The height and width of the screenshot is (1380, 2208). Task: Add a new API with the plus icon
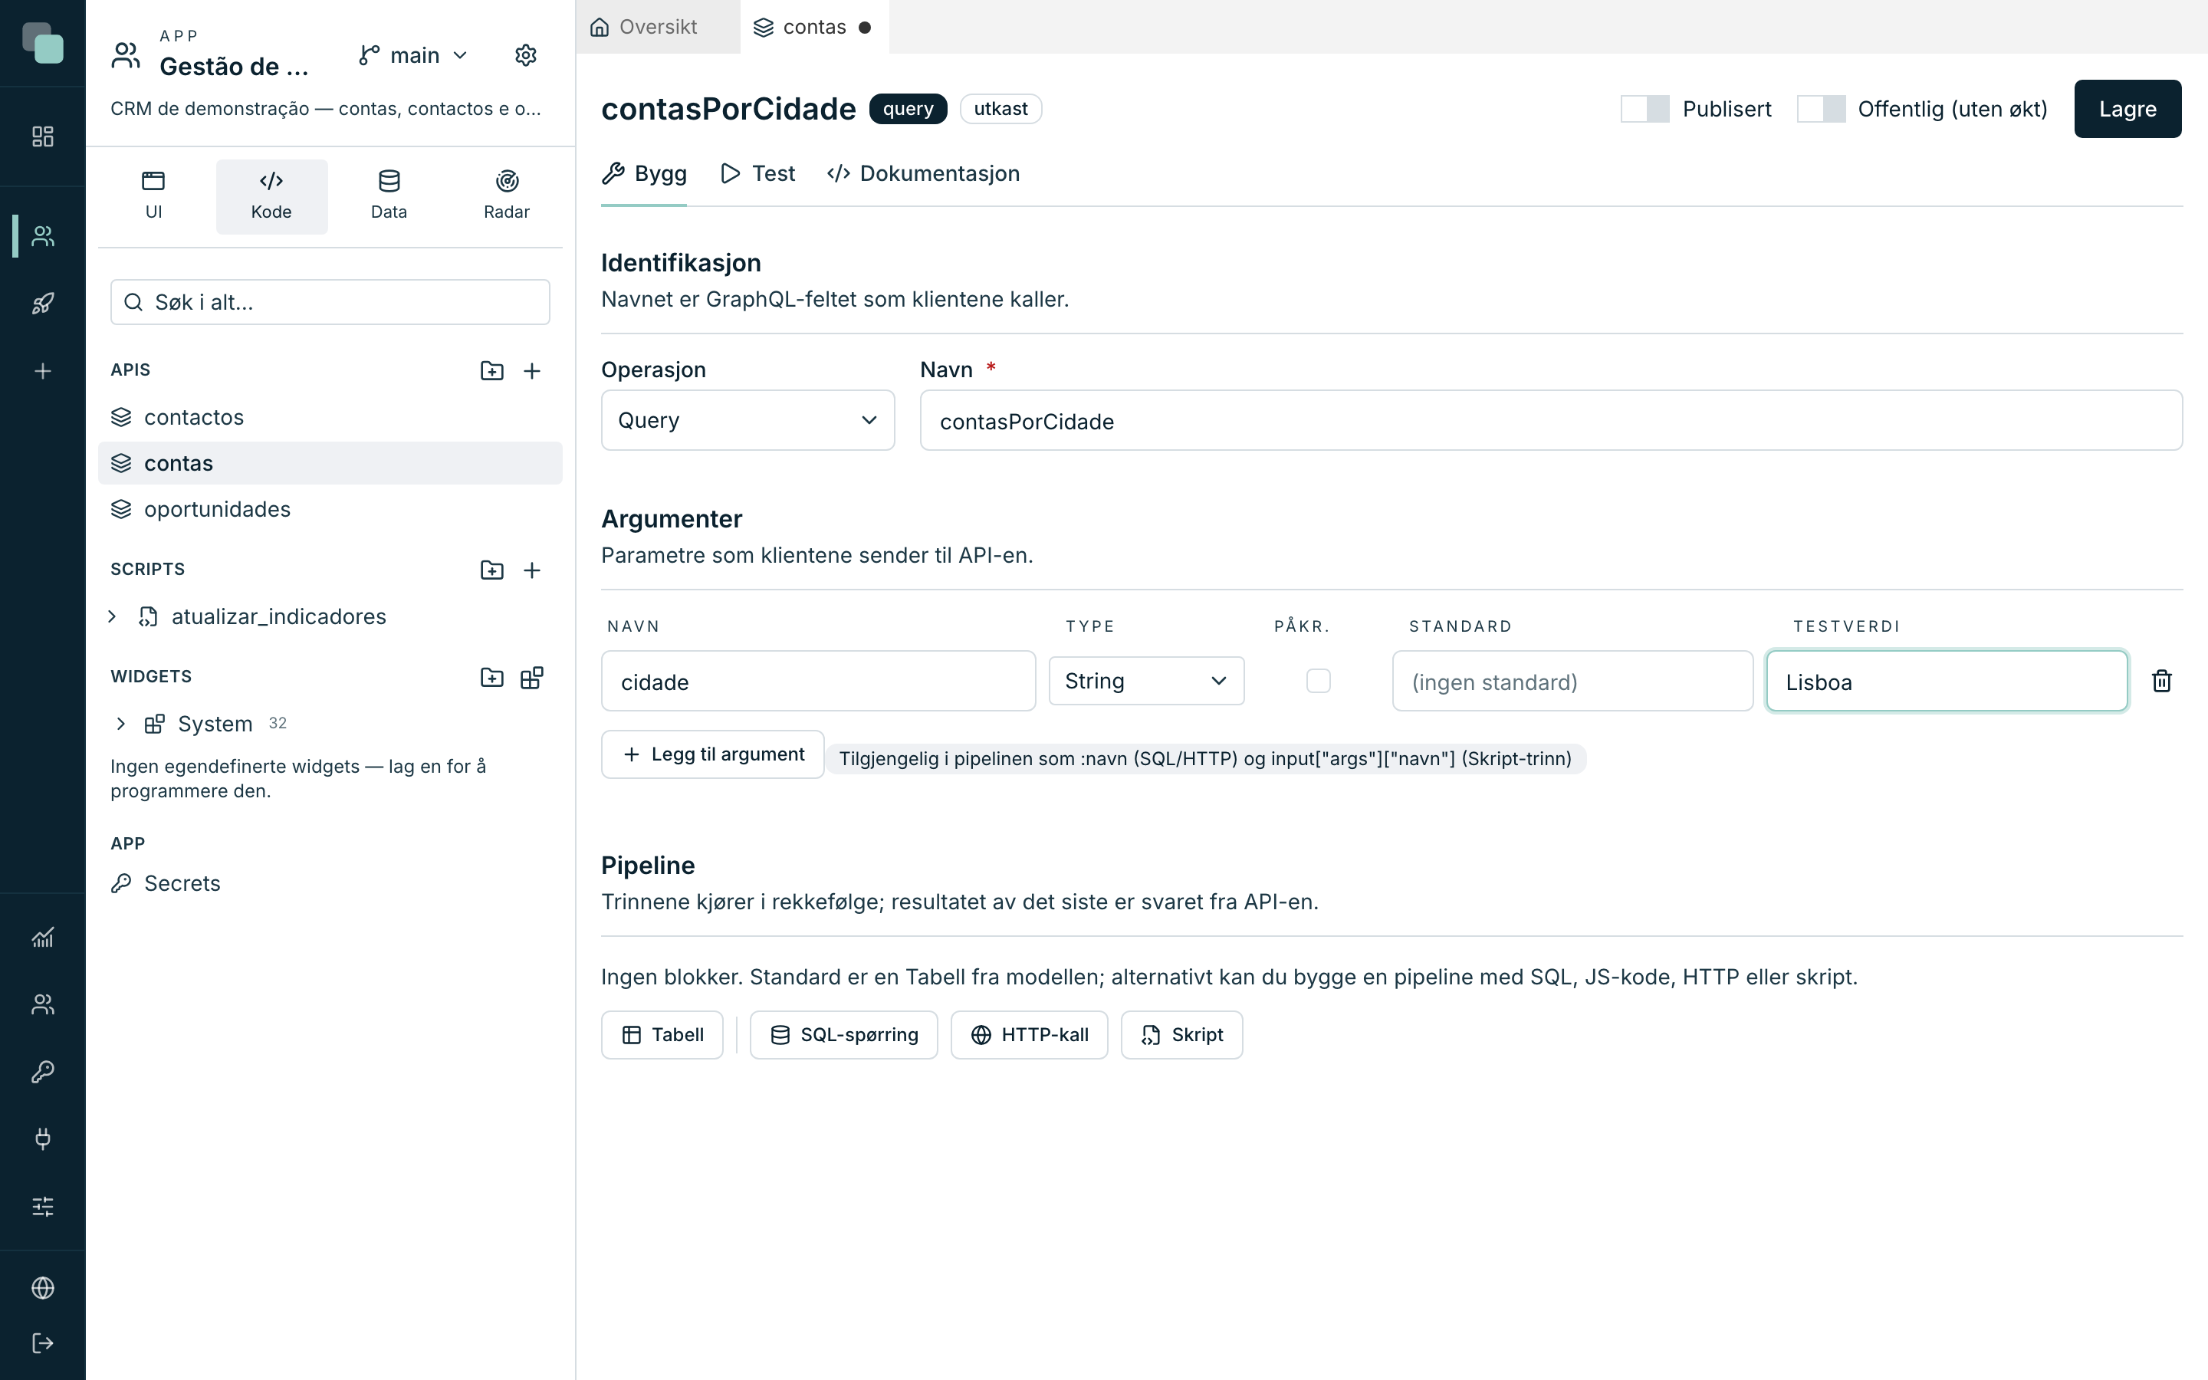coord(532,370)
